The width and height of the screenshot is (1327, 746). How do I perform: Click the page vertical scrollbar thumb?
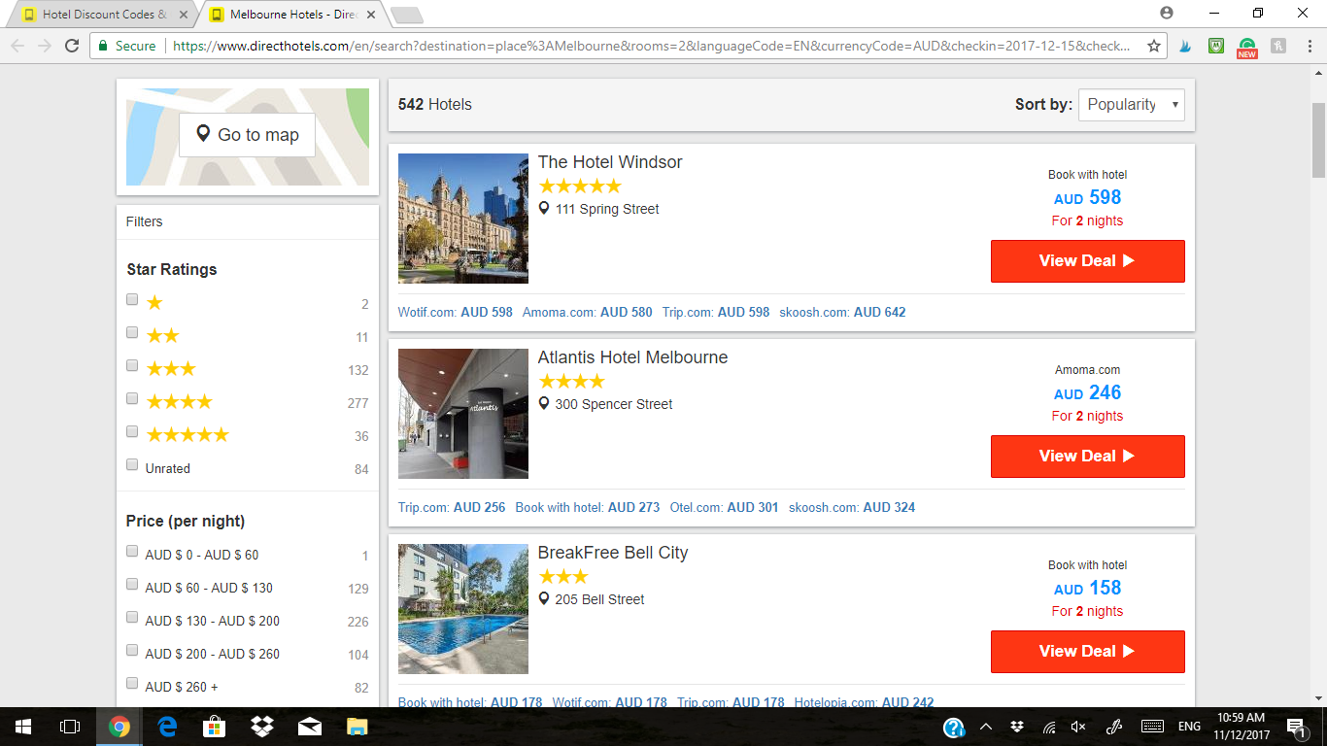1318,141
